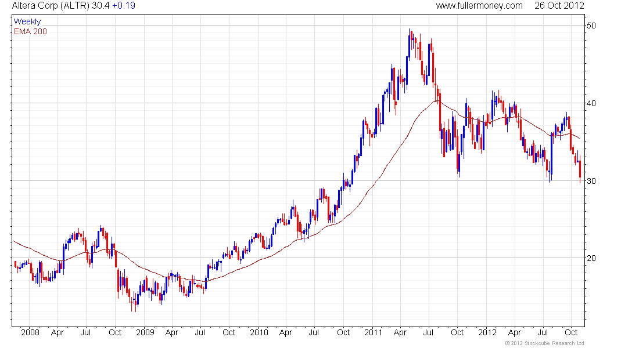Click the 2008 year axis label
The image size is (639, 348).
click(30, 332)
